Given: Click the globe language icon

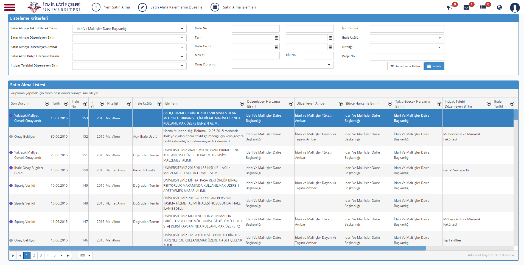Looking at the screenshot, I should pos(499,7).
